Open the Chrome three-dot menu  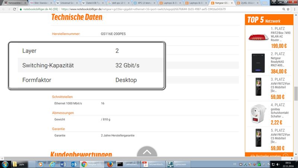pos(295,9)
